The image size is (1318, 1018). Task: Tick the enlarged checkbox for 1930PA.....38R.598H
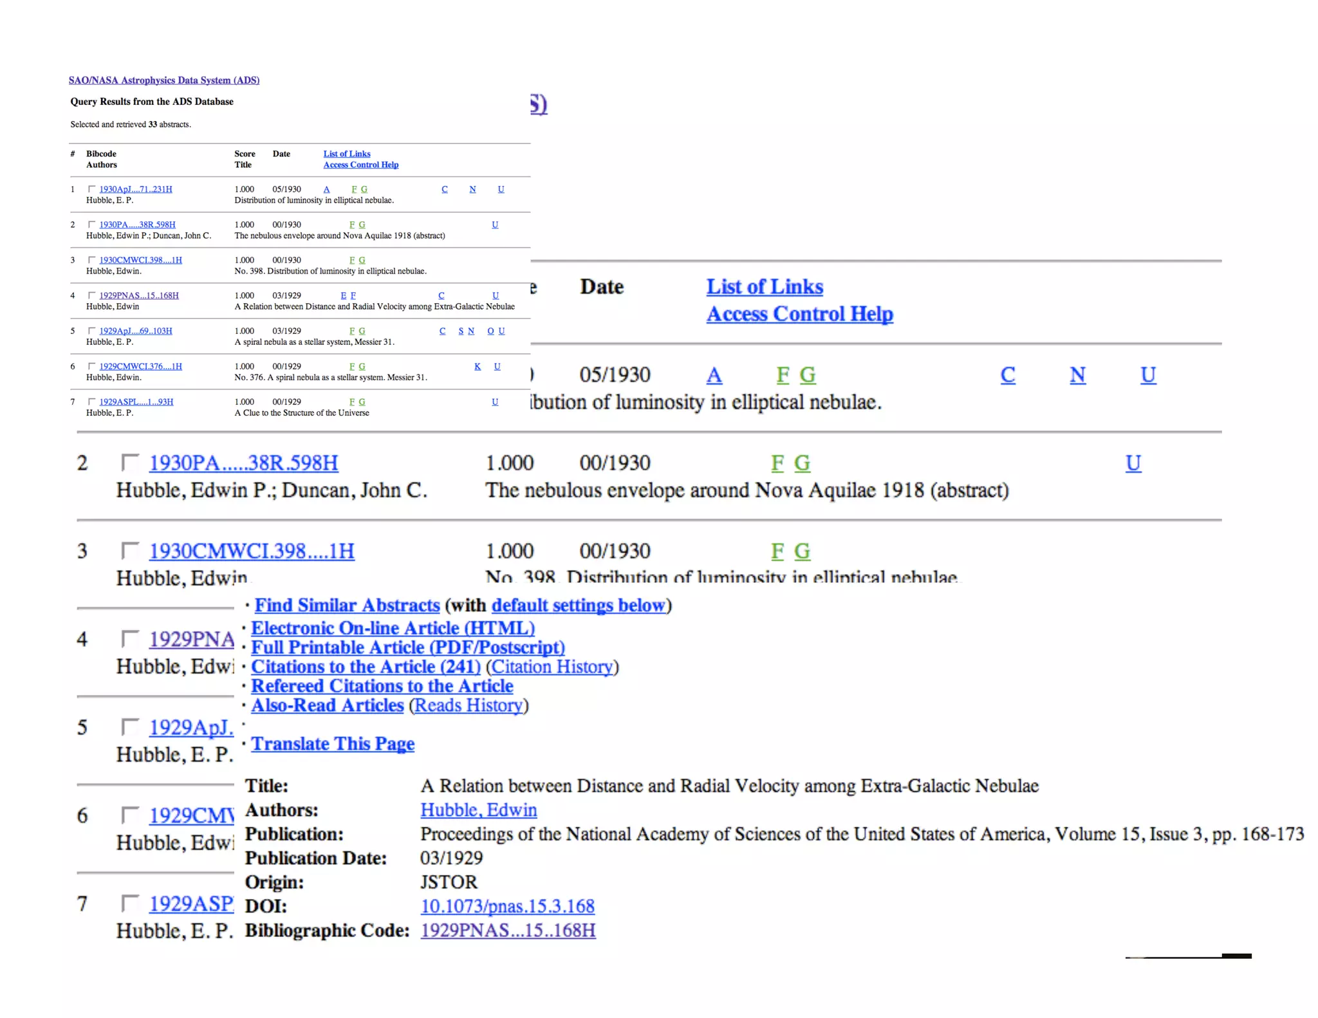130,462
